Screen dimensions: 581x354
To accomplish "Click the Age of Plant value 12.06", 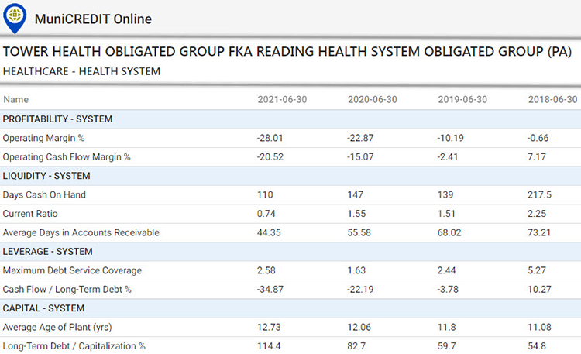I will [359, 327].
